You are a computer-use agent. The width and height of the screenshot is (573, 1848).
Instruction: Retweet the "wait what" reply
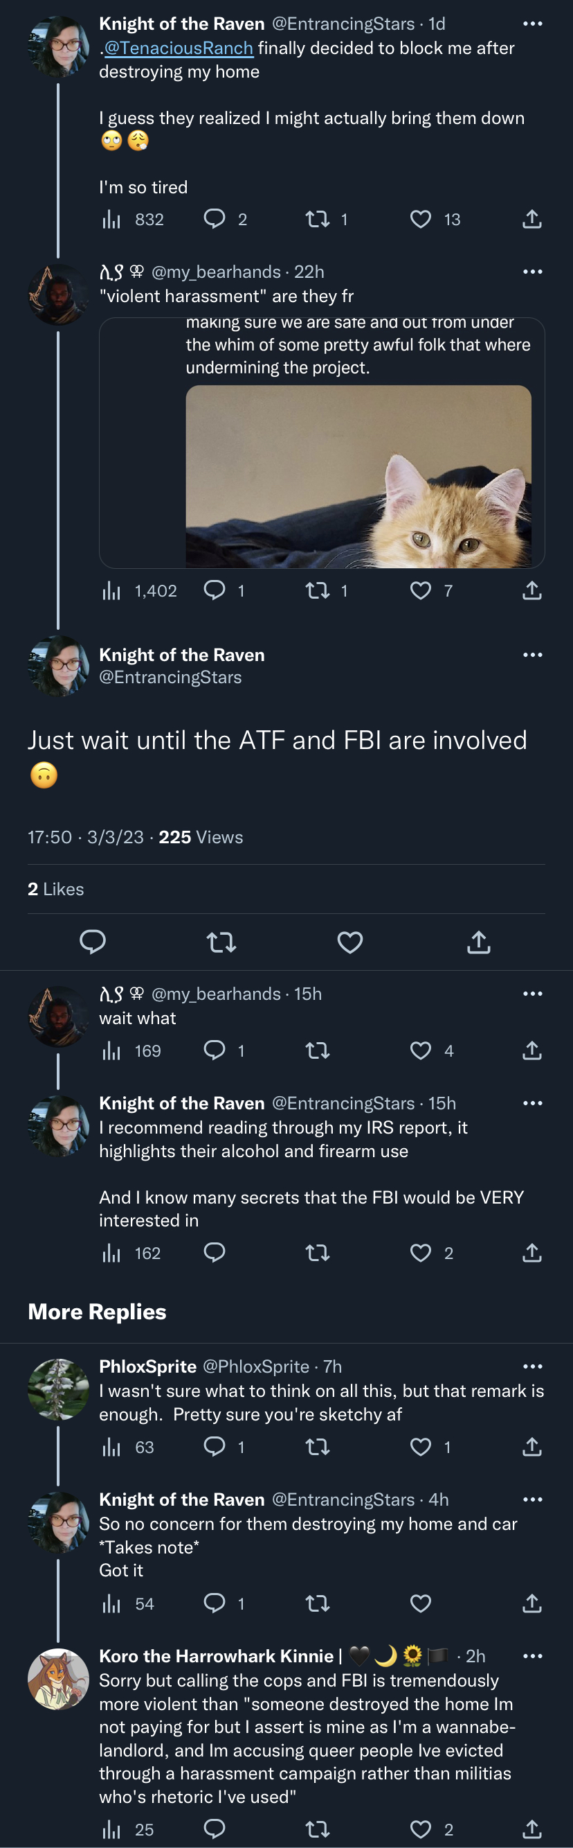(318, 1050)
